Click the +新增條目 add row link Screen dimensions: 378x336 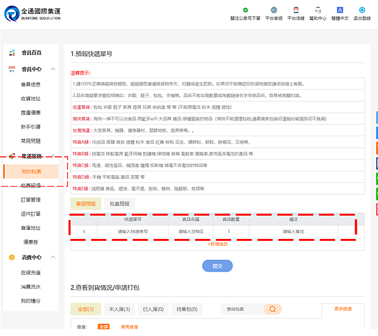pos(217,244)
